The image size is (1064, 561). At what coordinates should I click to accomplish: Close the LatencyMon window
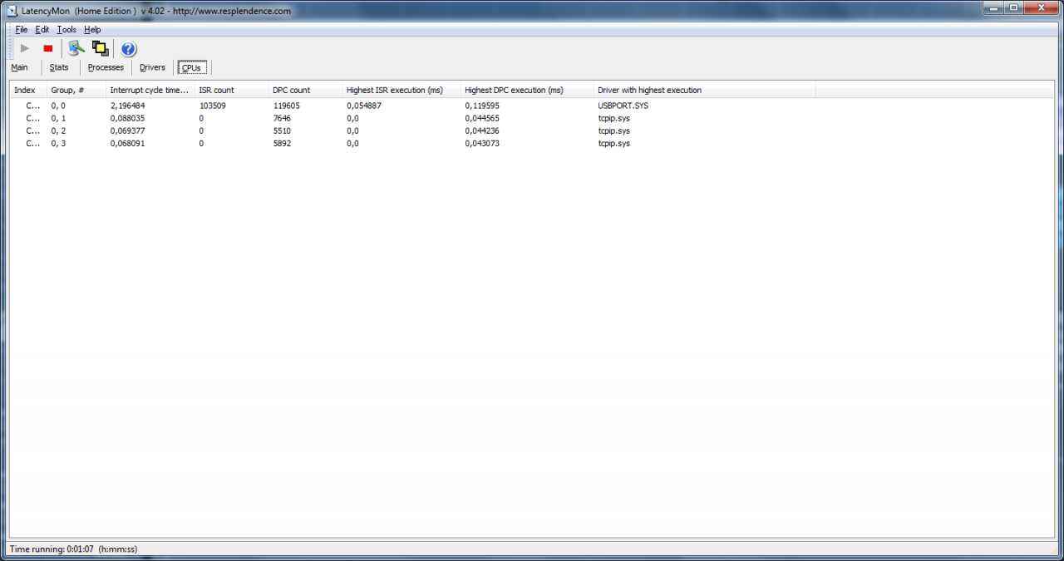[x=1042, y=7]
